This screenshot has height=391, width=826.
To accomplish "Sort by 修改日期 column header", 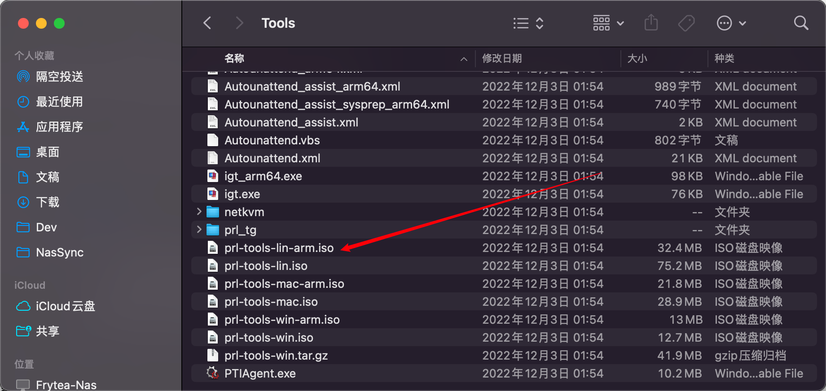I will click(x=502, y=58).
